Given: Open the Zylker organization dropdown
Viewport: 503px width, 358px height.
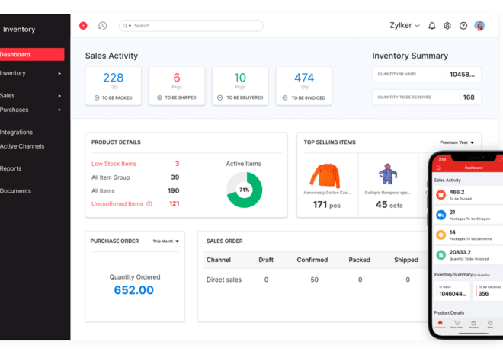Looking at the screenshot, I should pyautogui.click(x=405, y=25).
